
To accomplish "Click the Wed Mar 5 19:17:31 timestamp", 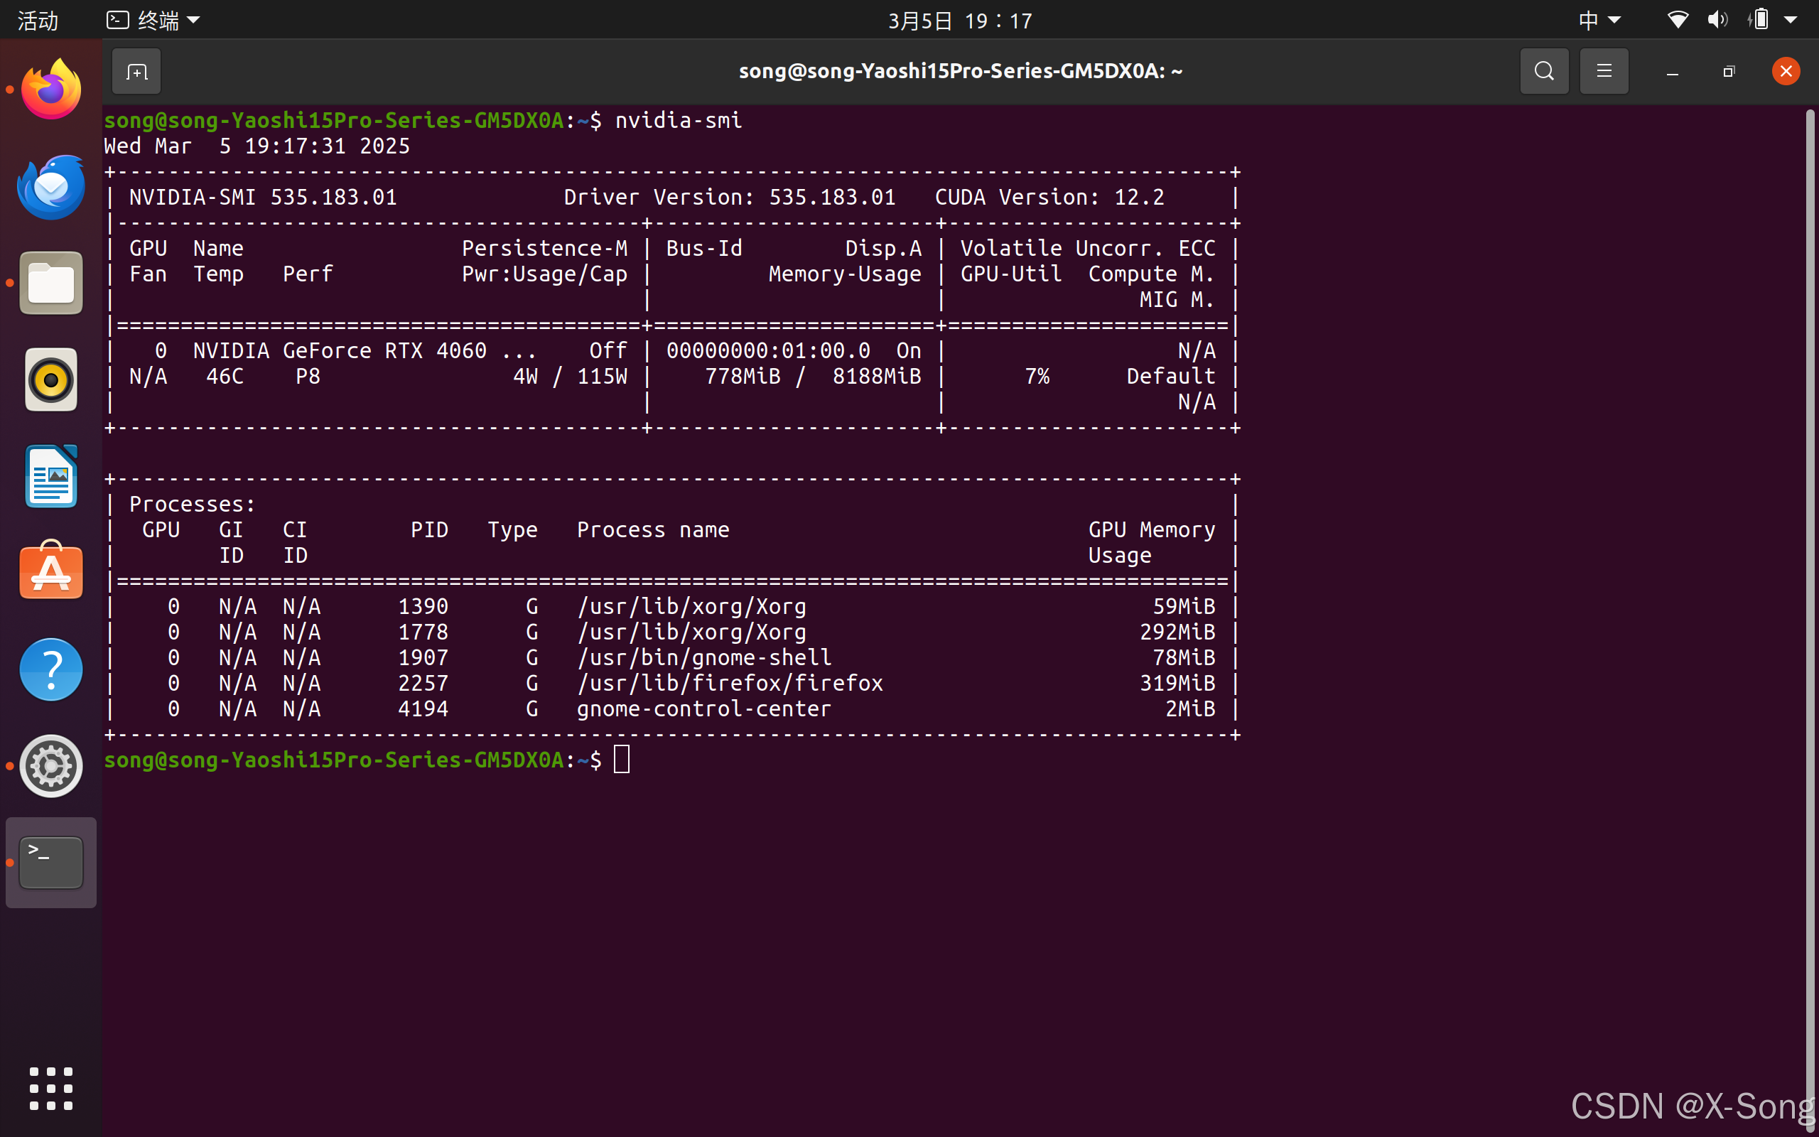I will pyautogui.click(x=257, y=146).
